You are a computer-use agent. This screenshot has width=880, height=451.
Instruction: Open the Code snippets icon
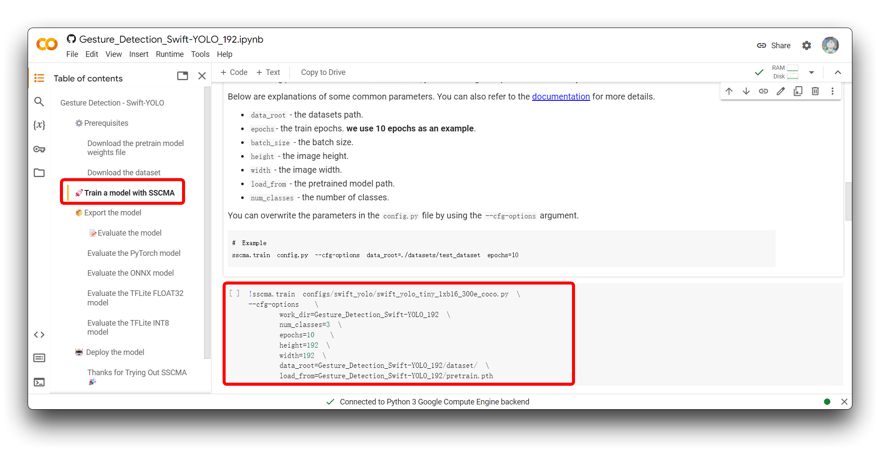pyautogui.click(x=39, y=335)
